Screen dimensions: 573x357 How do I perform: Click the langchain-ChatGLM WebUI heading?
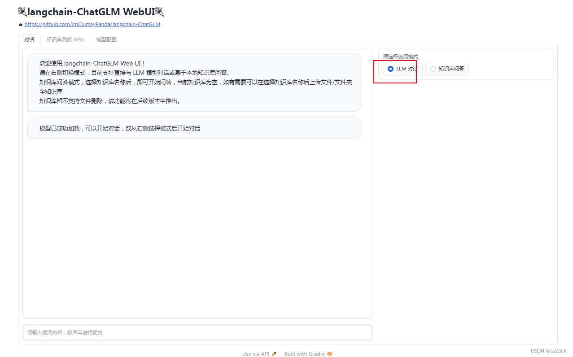point(91,12)
